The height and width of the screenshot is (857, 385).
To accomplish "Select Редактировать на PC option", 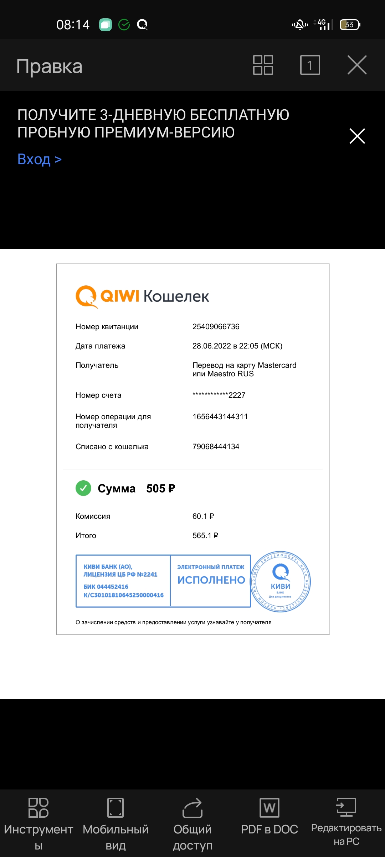I will coord(346,822).
